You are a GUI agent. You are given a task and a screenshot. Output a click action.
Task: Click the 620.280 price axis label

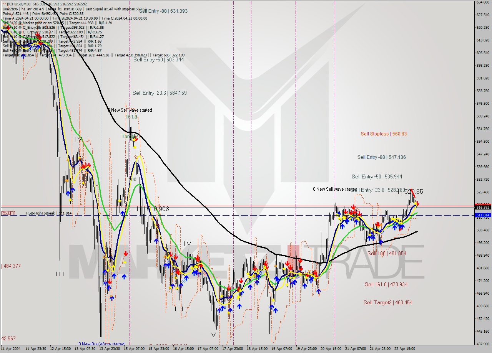[x=483, y=28]
